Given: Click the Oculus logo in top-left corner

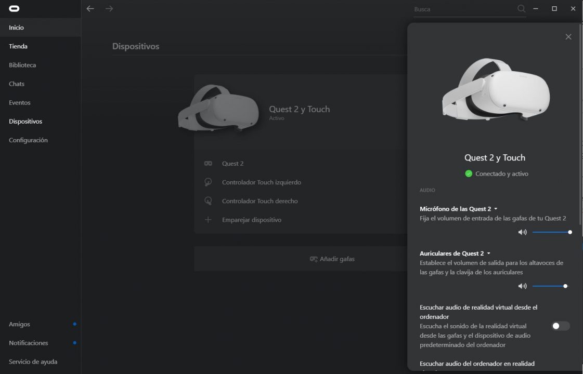Looking at the screenshot, I should click(x=14, y=8).
